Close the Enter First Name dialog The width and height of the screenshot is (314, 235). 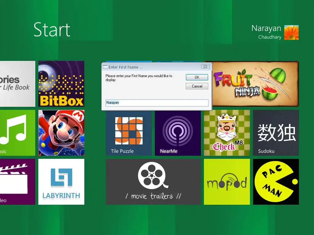(x=205, y=66)
